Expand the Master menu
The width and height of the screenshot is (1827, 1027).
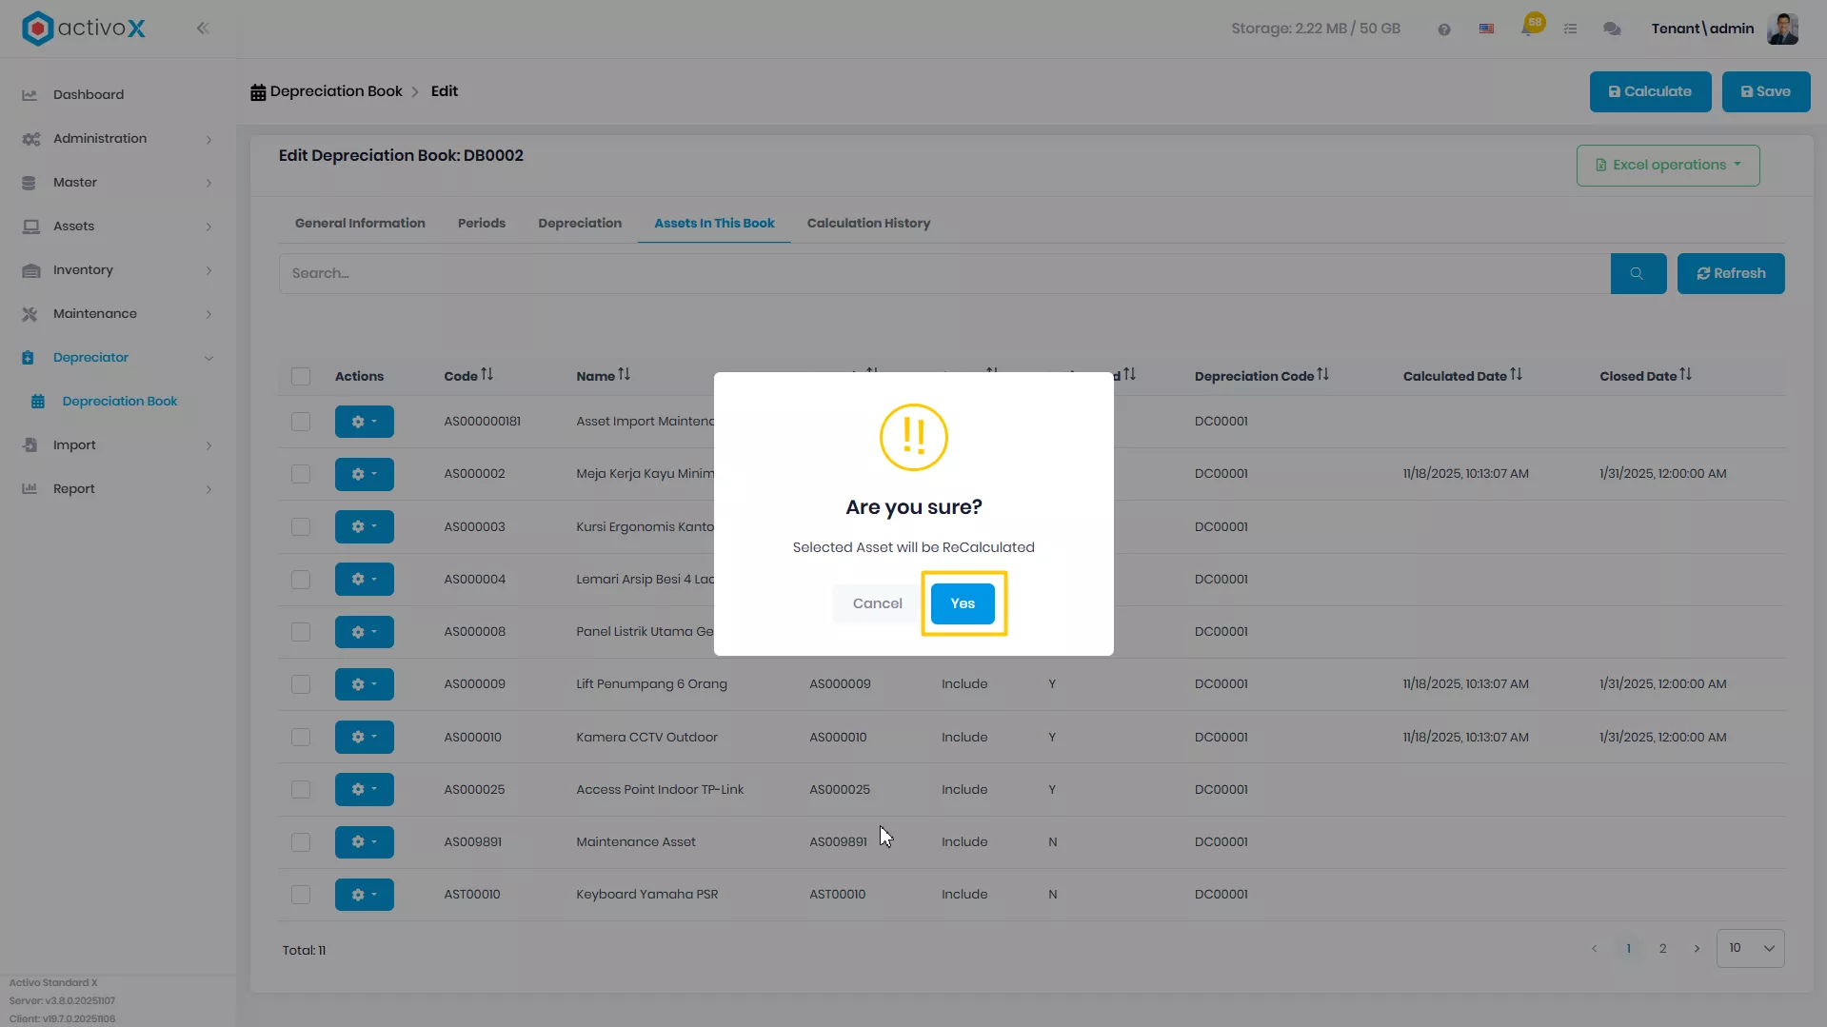pos(118,183)
